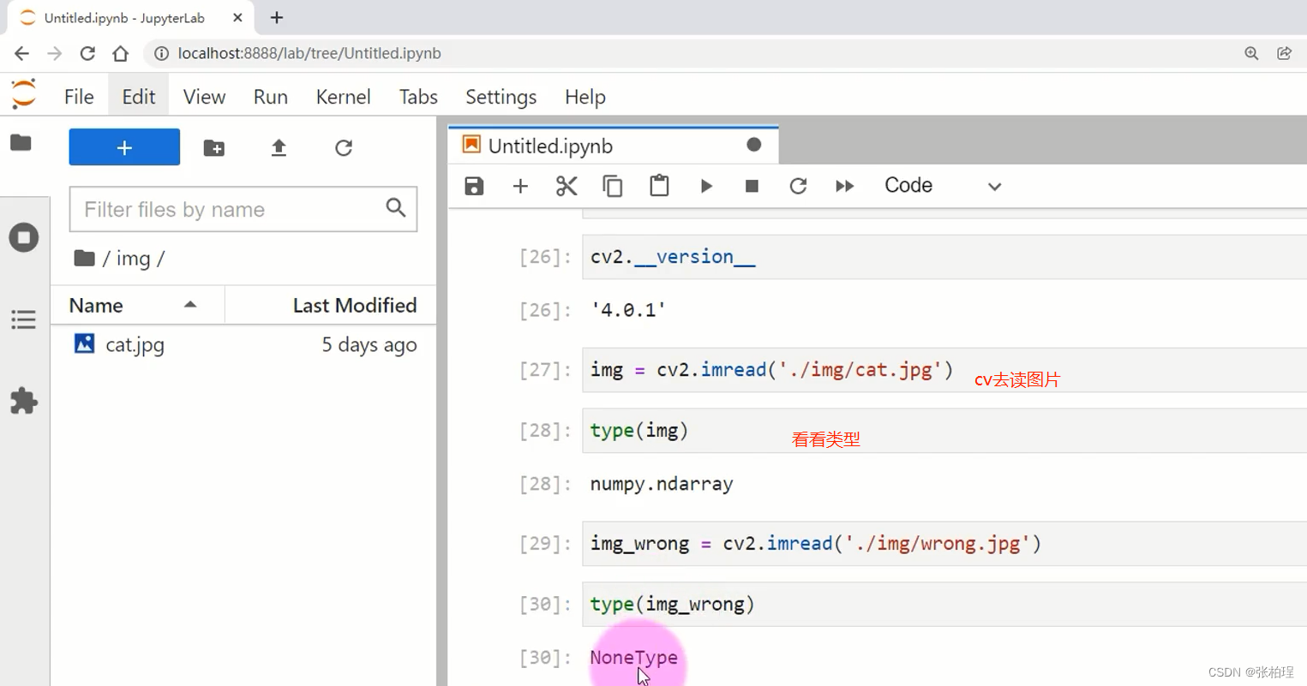Go to the browser Home page
1307x686 pixels.
[x=121, y=53]
